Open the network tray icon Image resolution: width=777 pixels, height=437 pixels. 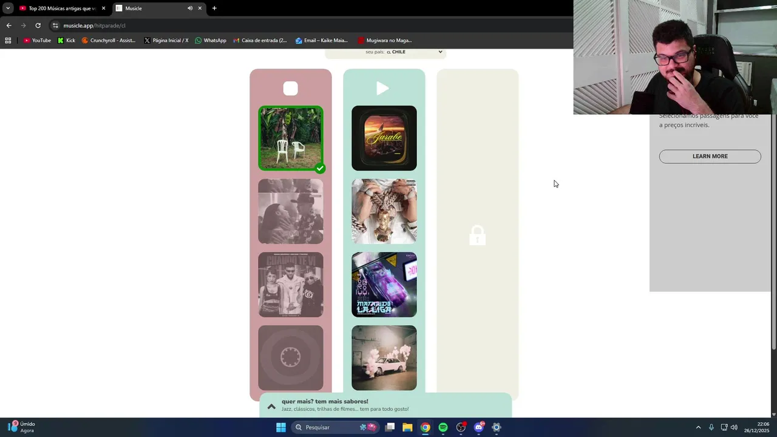click(x=724, y=427)
